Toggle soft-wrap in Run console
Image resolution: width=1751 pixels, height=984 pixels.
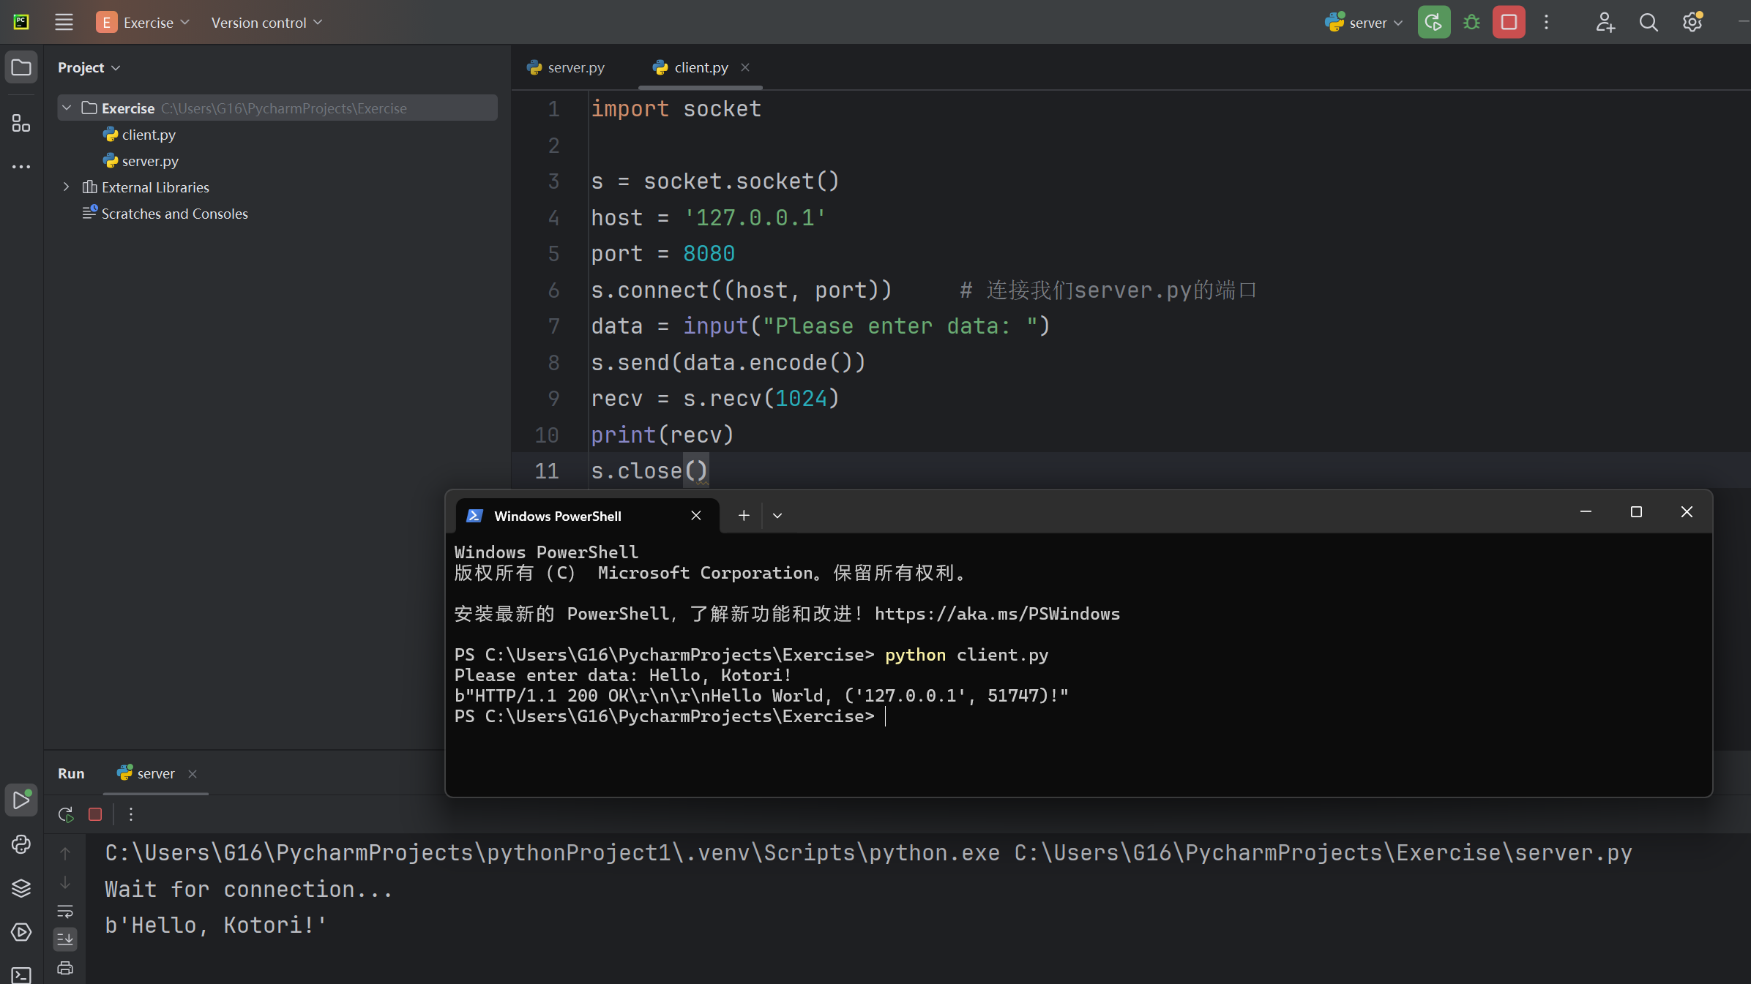pos(65,912)
